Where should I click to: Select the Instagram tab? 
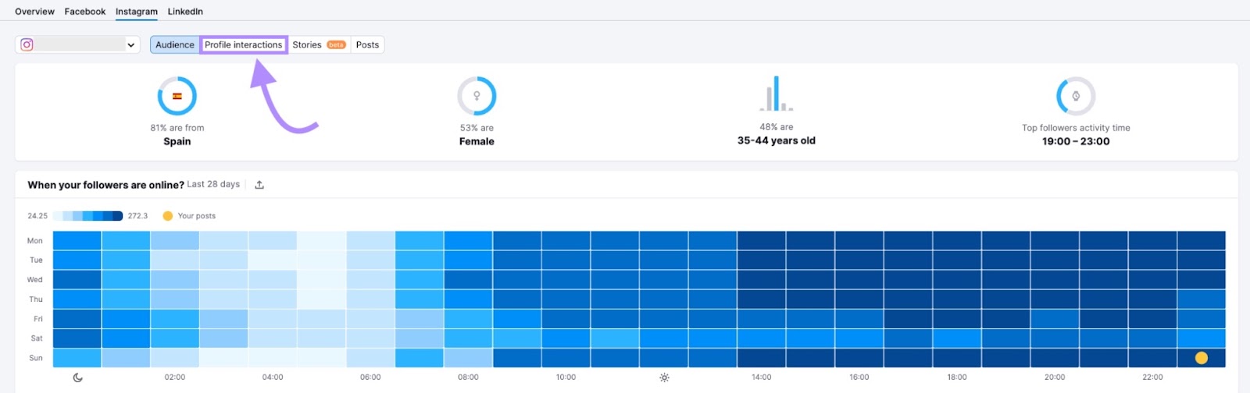tap(137, 12)
